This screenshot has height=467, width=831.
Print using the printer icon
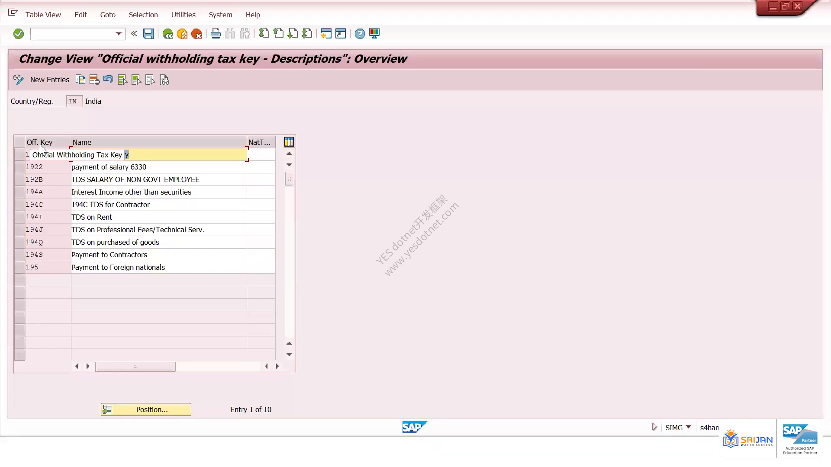pyautogui.click(x=216, y=34)
